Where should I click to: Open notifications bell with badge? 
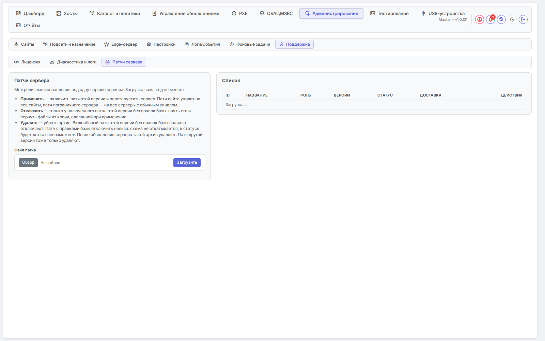[x=490, y=19]
